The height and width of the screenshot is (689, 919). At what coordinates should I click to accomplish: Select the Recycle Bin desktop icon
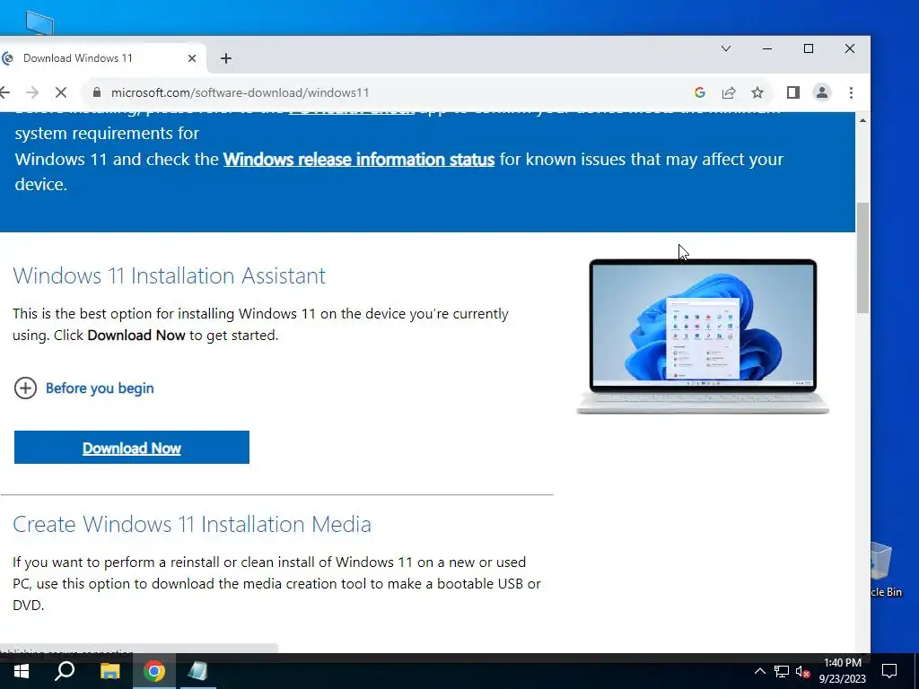point(886,570)
